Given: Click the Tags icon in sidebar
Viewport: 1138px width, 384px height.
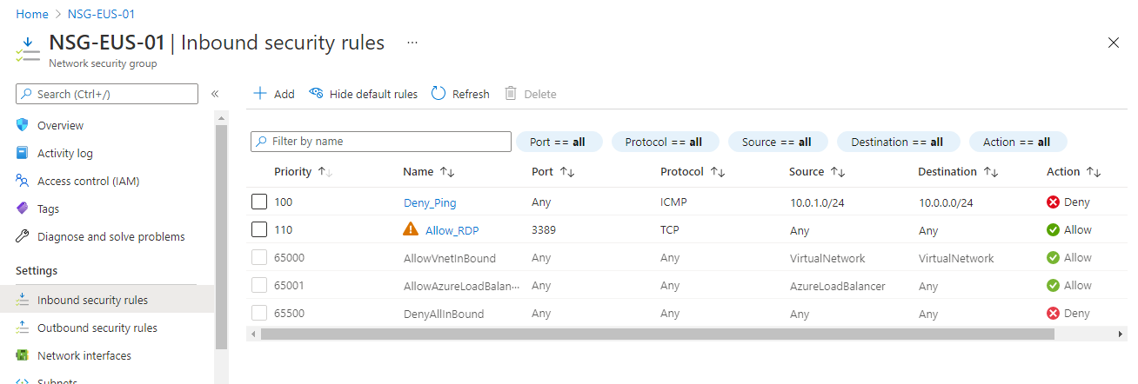Looking at the screenshot, I should tap(23, 209).
